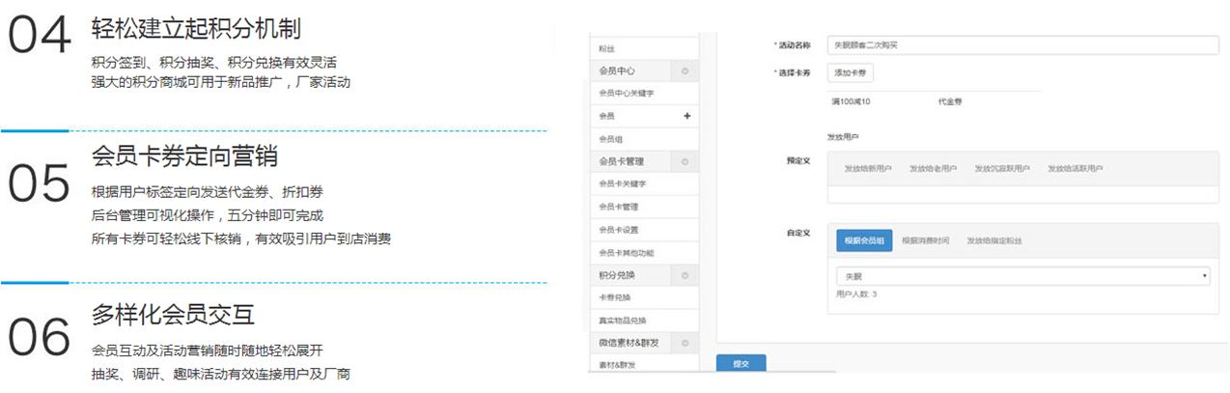Open 卡券兑换 in the sidebar
The height and width of the screenshot is (393, 1230).
click(x=615, y=297)
